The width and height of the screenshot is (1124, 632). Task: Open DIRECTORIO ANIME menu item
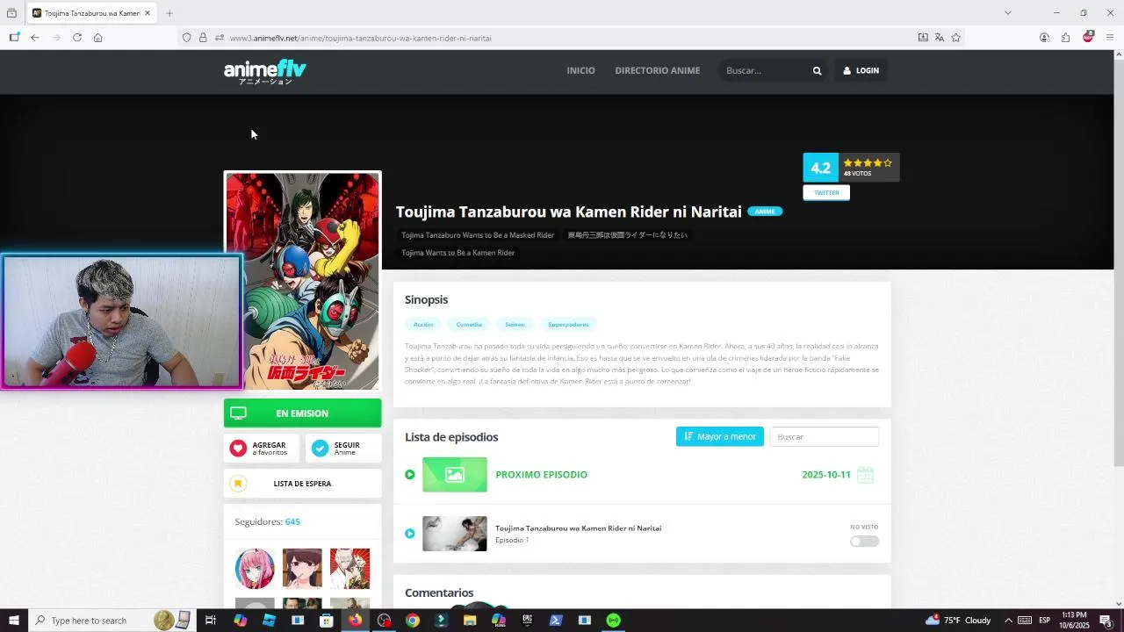coord(658,70)
